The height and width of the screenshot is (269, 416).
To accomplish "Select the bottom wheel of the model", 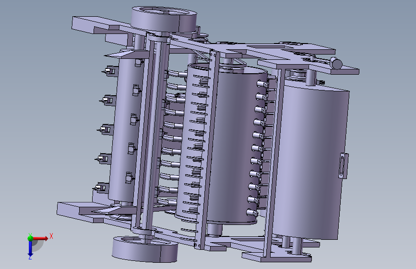I will 145,249.
